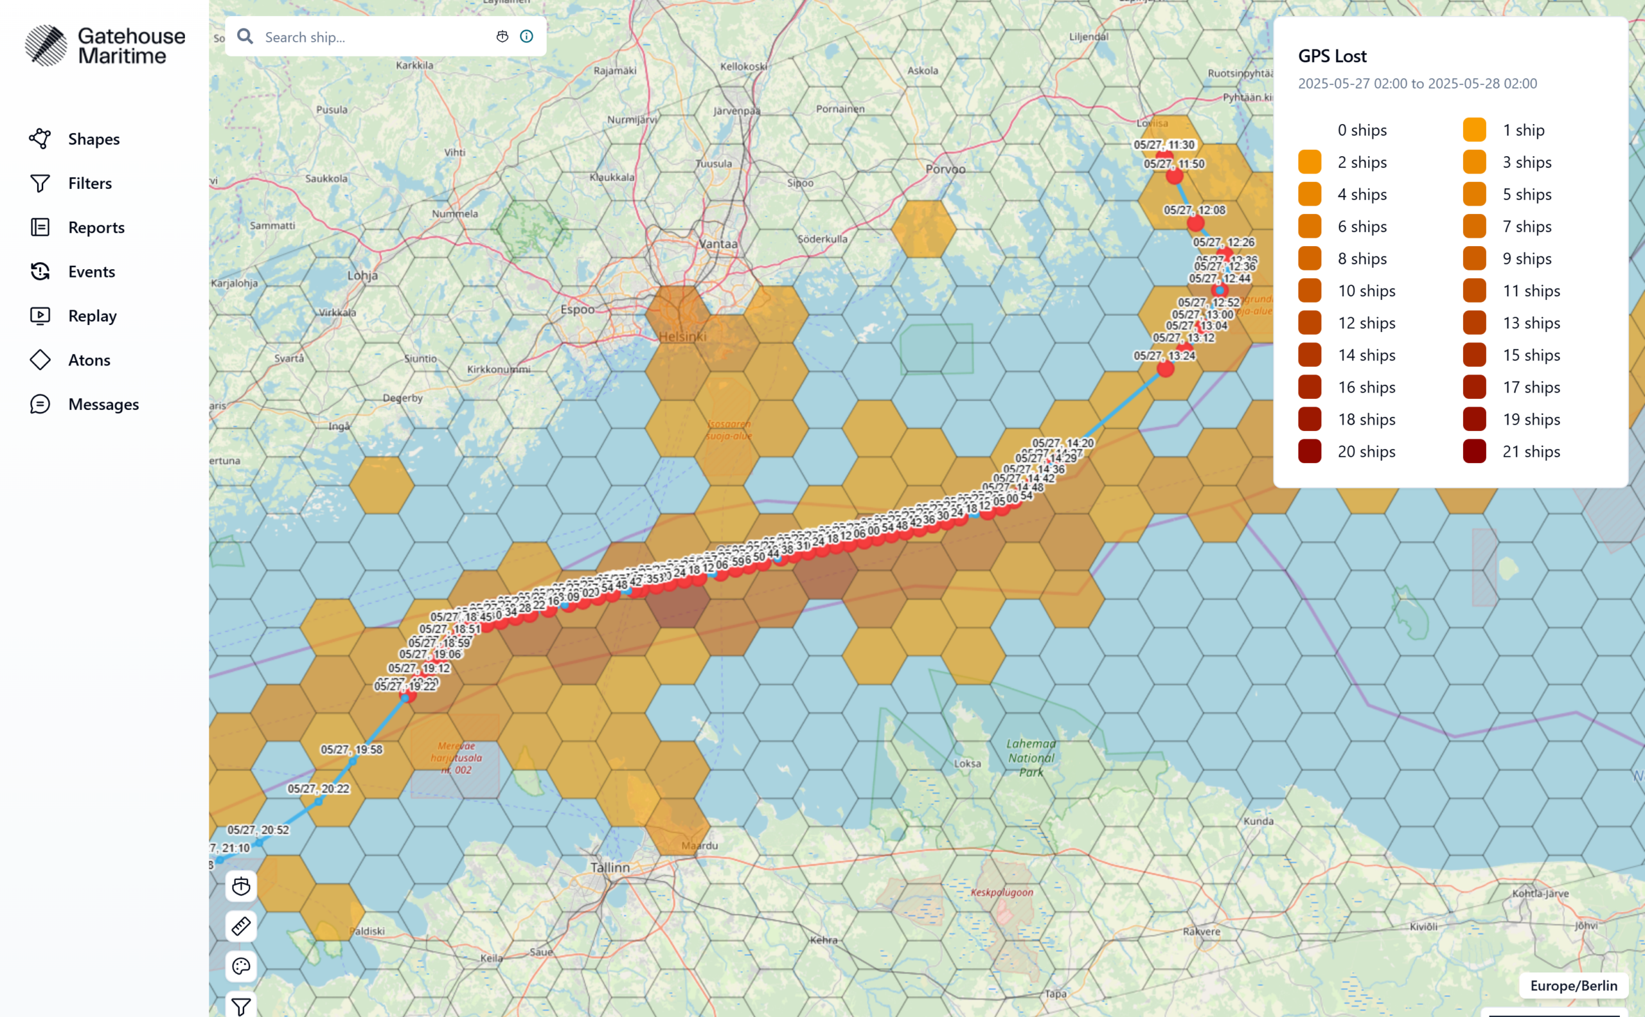
Task: Click the 21 ships legend swatch
Action: [x=1474, y=452]
